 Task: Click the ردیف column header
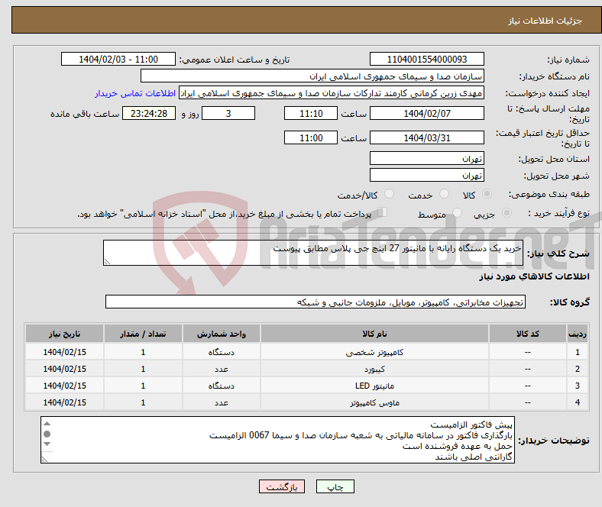(x=577, y=334)
